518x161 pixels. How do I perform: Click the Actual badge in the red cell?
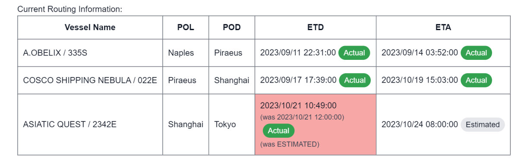(x=278, y=130)
